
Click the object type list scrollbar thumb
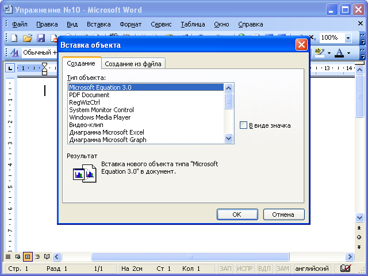click(x=228, y=101)
